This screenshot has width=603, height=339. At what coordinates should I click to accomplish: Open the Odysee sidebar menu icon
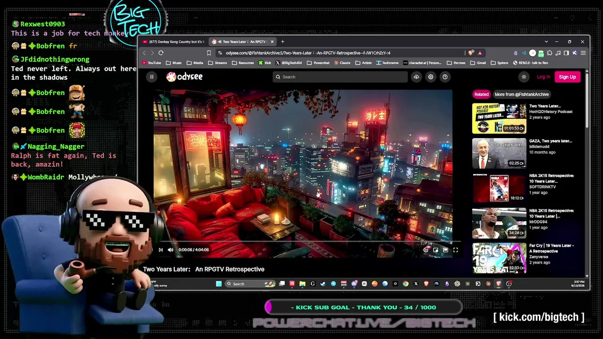tap(151, 77)
